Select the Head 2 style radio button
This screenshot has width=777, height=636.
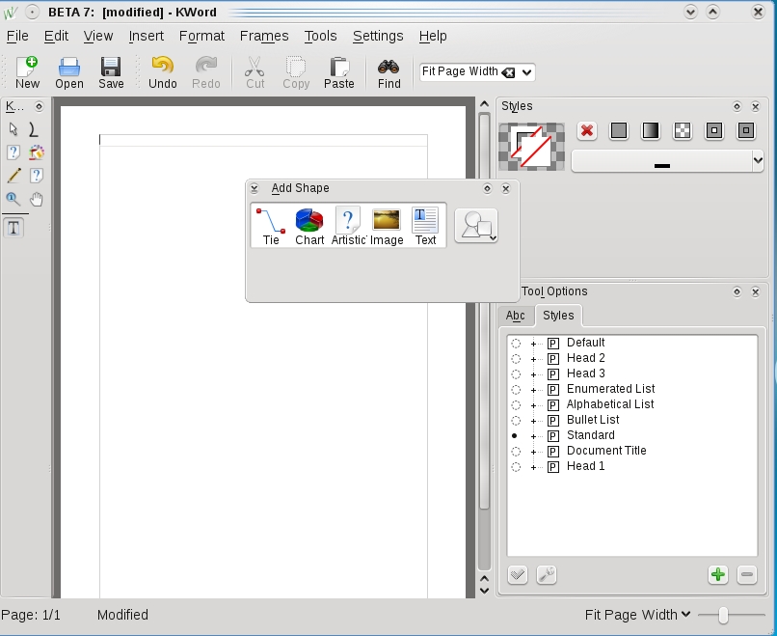516,358
